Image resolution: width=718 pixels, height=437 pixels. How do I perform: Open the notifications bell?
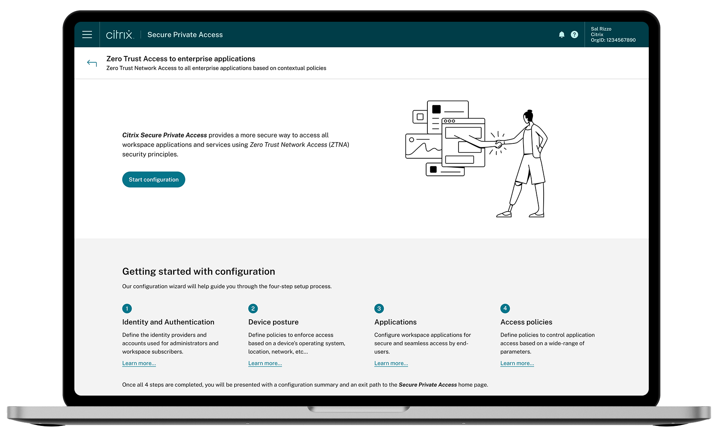562,35
